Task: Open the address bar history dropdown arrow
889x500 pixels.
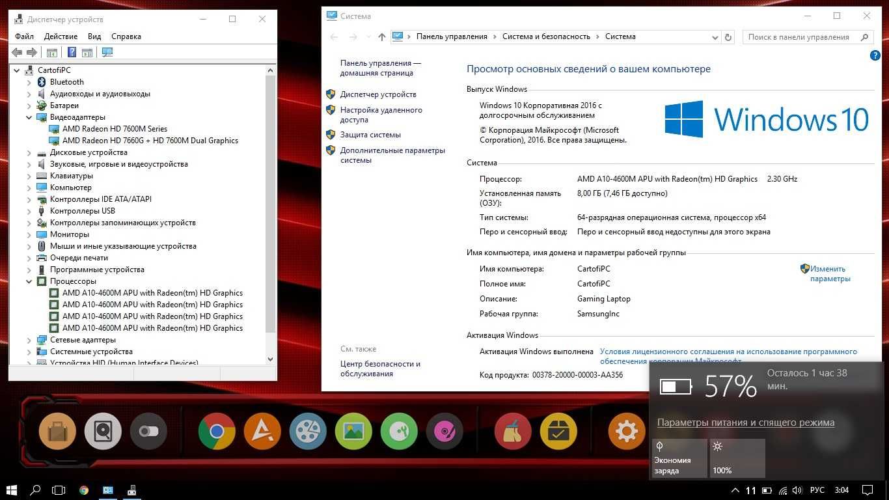Action: point(715,37)
